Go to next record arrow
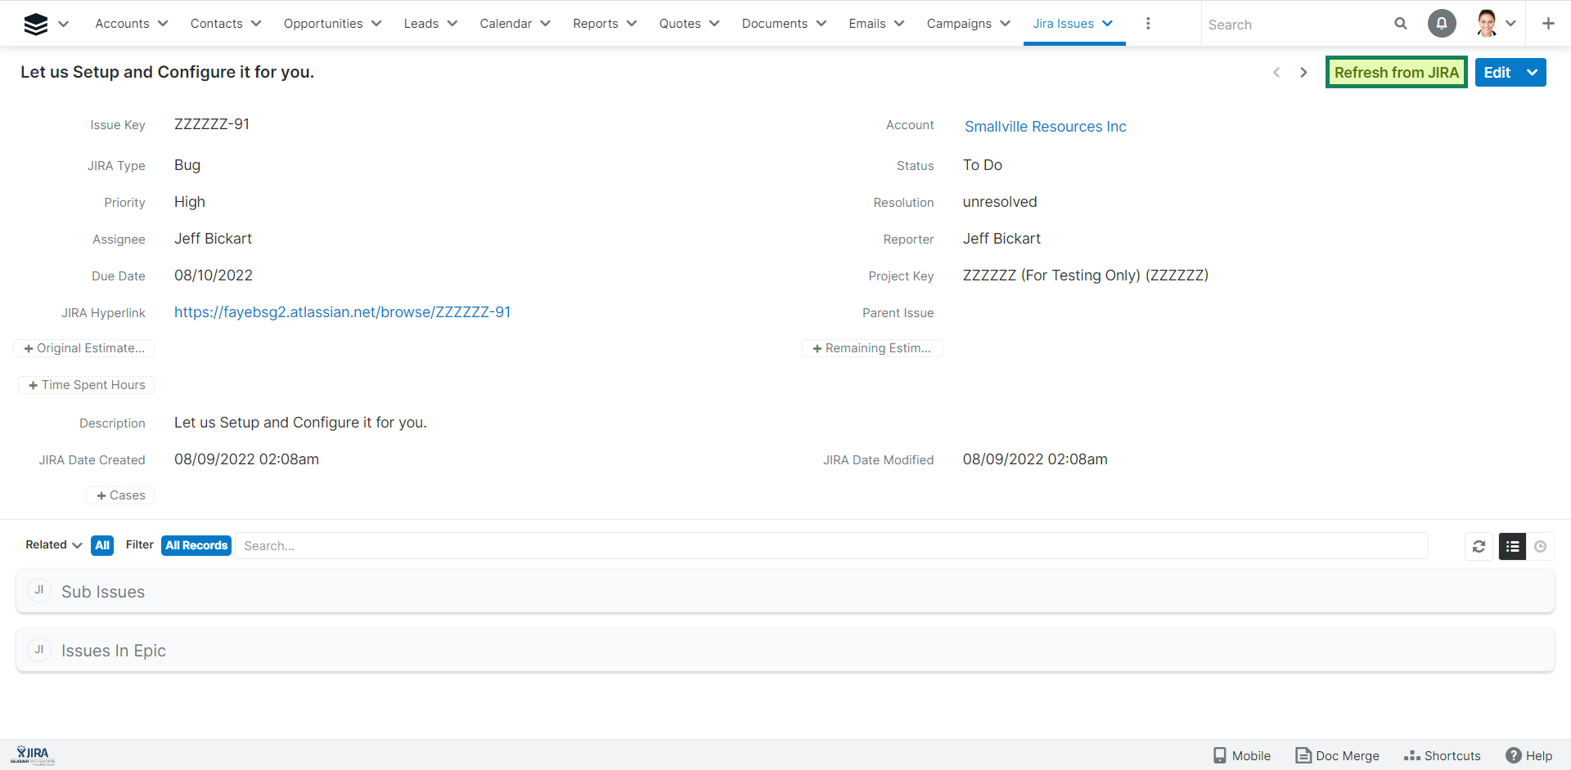The height and width of the screenshot is (770, 1571). coord(1303,73)
